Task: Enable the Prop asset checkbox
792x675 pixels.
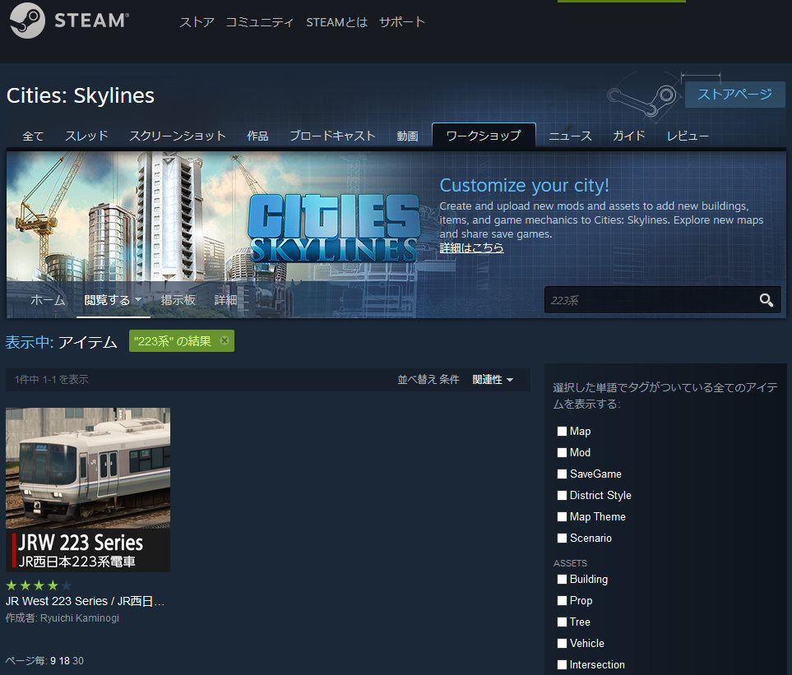Action: pyautogui.click(x=562, y=600)
